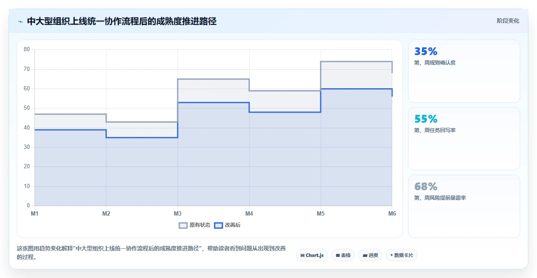The image size is (537, 278).
Task: Toggle the 原有状态 legend swatch
Action: click(183, 225)
